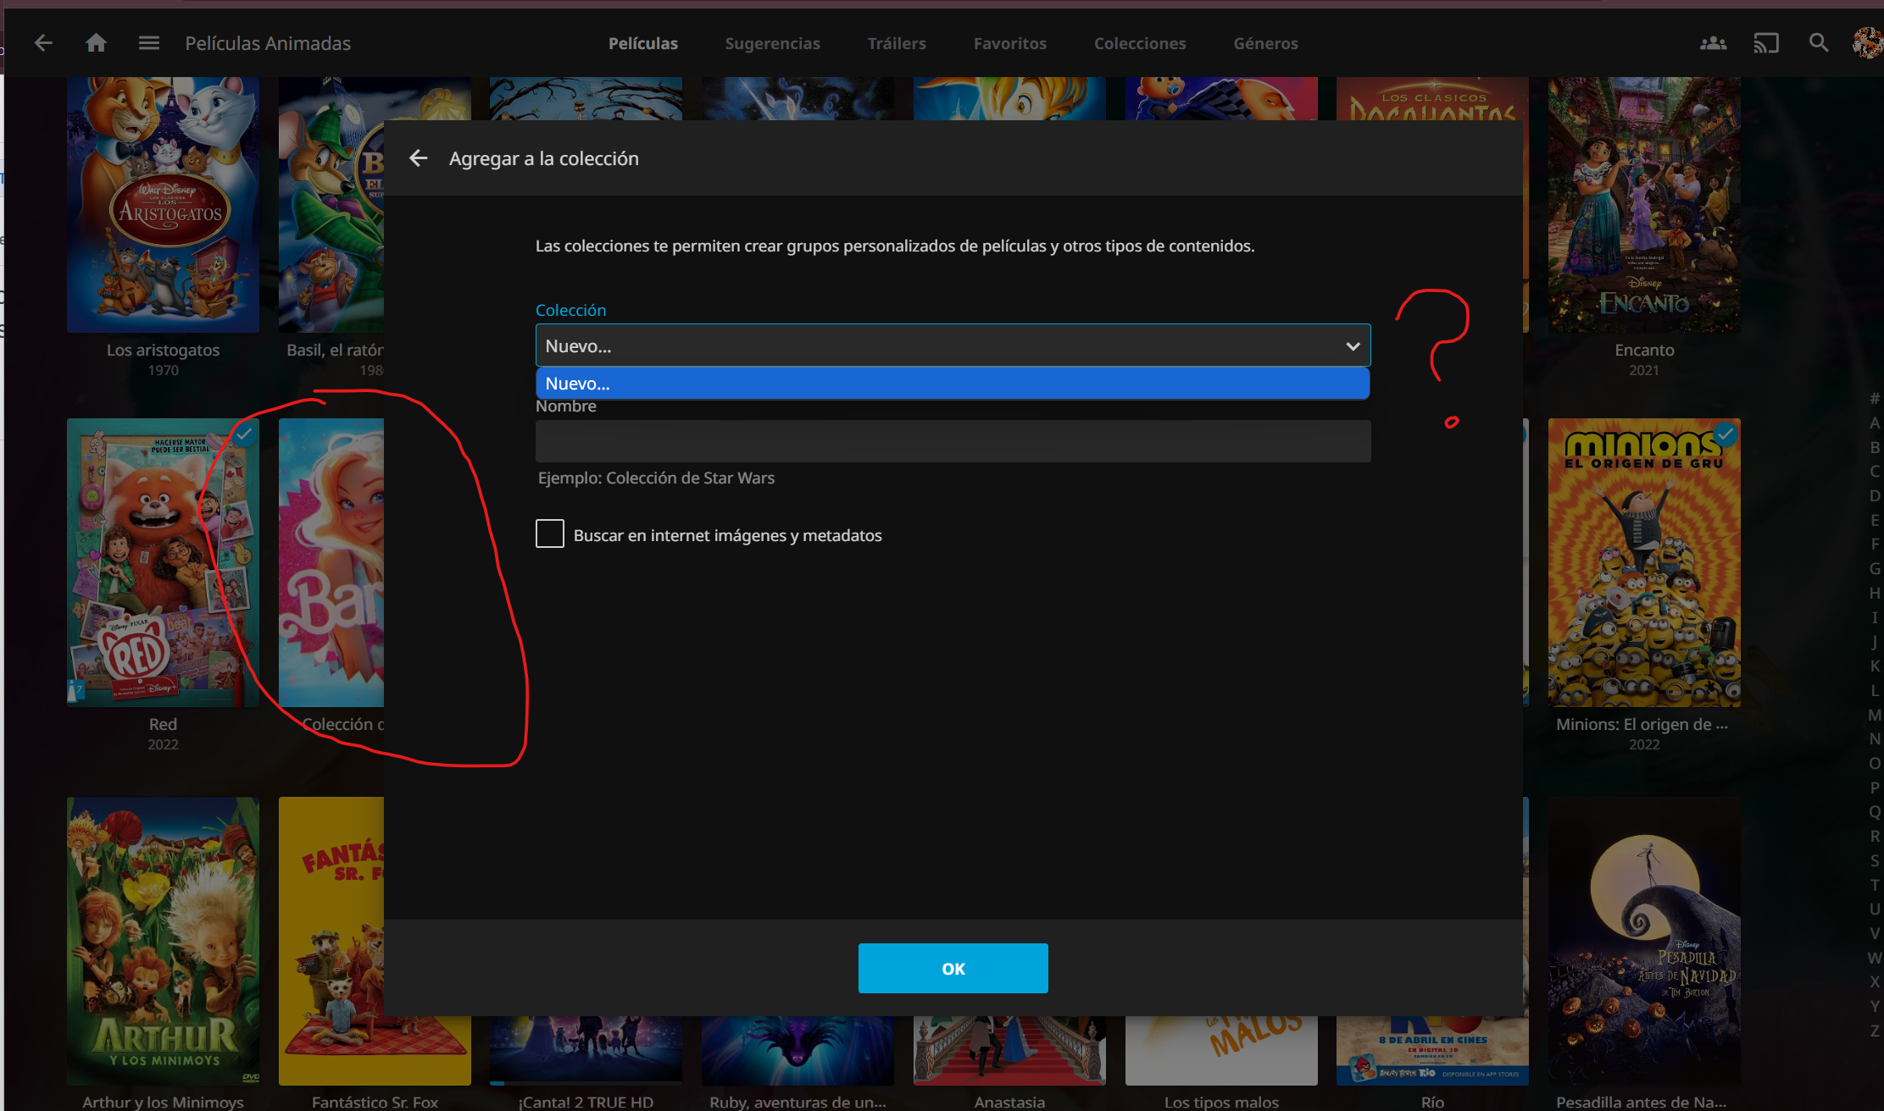Switch to the Sugerencias tab
Image resolution: width=1884 pixels, height=1111 pixels.
(772, 43)
